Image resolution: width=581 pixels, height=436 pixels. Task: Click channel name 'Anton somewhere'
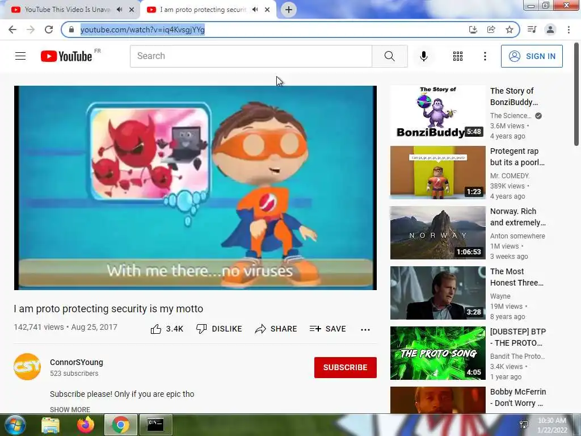coord(517,236)
